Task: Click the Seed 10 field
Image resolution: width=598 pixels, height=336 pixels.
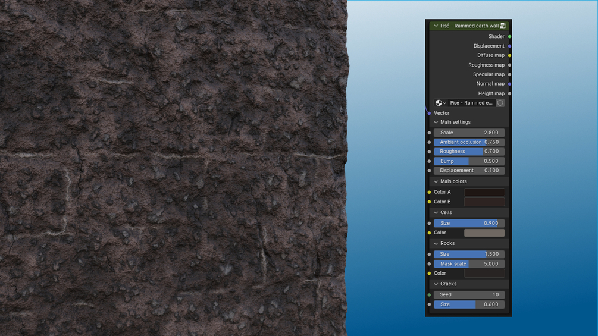Action: (x=469, y=295)
